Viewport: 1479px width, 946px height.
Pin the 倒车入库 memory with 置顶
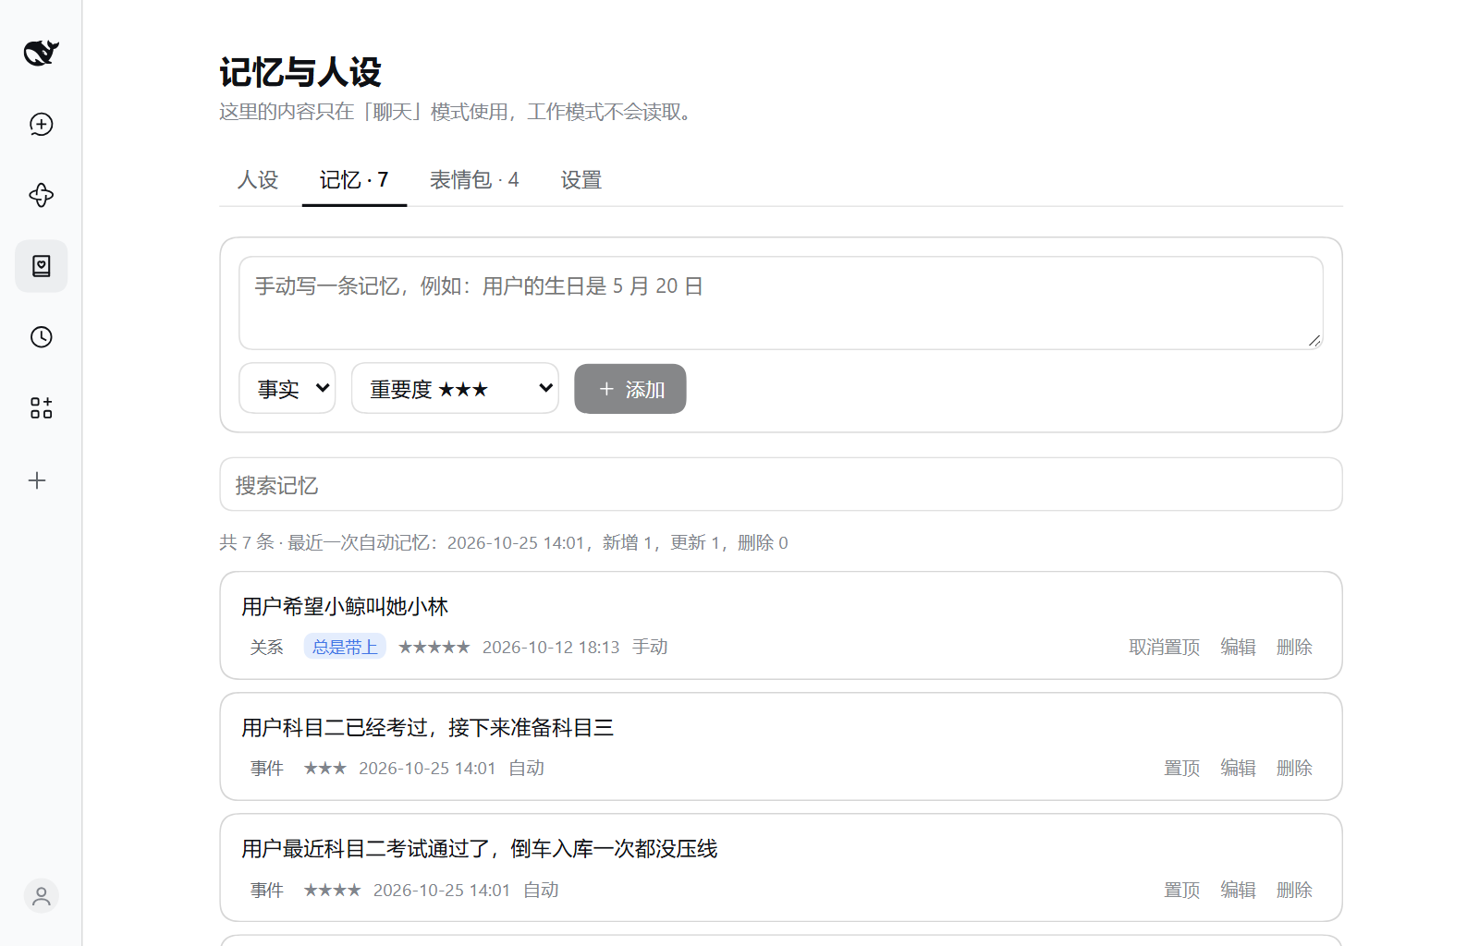click(1181, 891)
